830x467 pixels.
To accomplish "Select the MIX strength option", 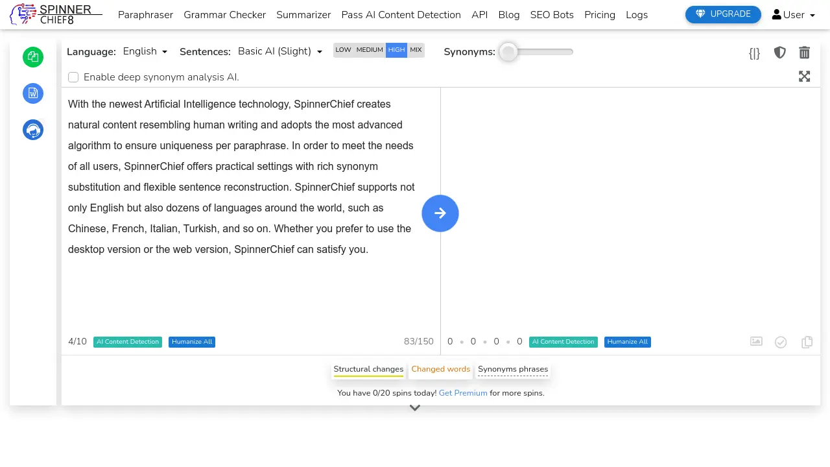I will click(416, 50).
